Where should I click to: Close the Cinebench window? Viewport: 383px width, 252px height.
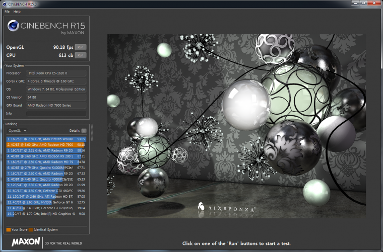coord(374,3)
